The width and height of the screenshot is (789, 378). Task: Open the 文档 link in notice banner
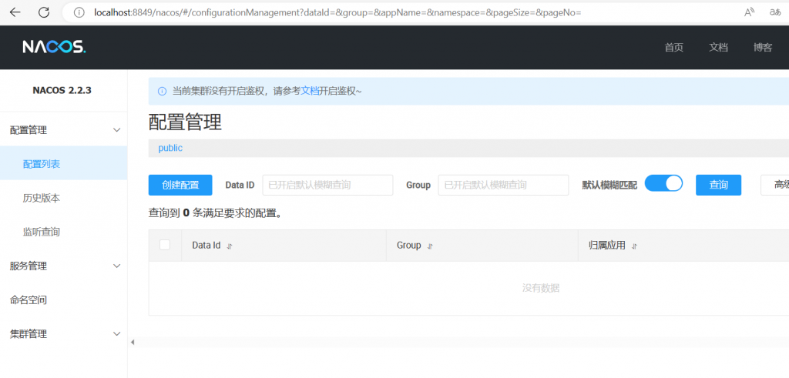[310, 91]
